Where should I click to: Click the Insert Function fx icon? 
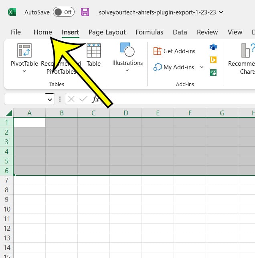[x=95, y=99]
